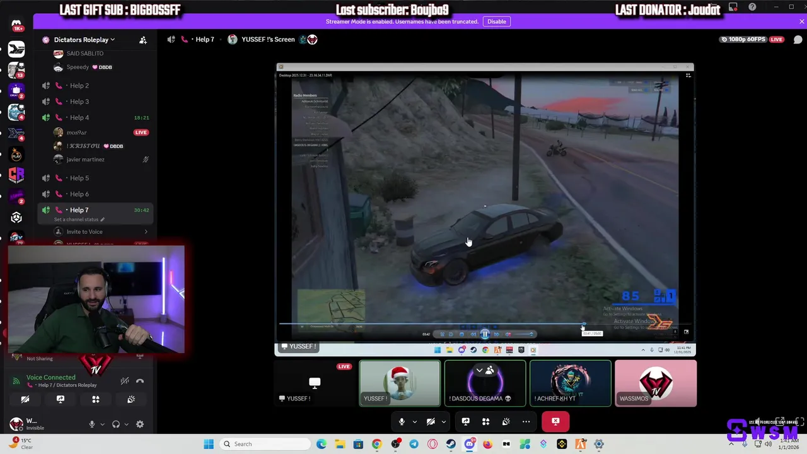807x454 pixels.
Task: Open activities launcher in sidebar voice panel
Action: click(x=96, y=399)
